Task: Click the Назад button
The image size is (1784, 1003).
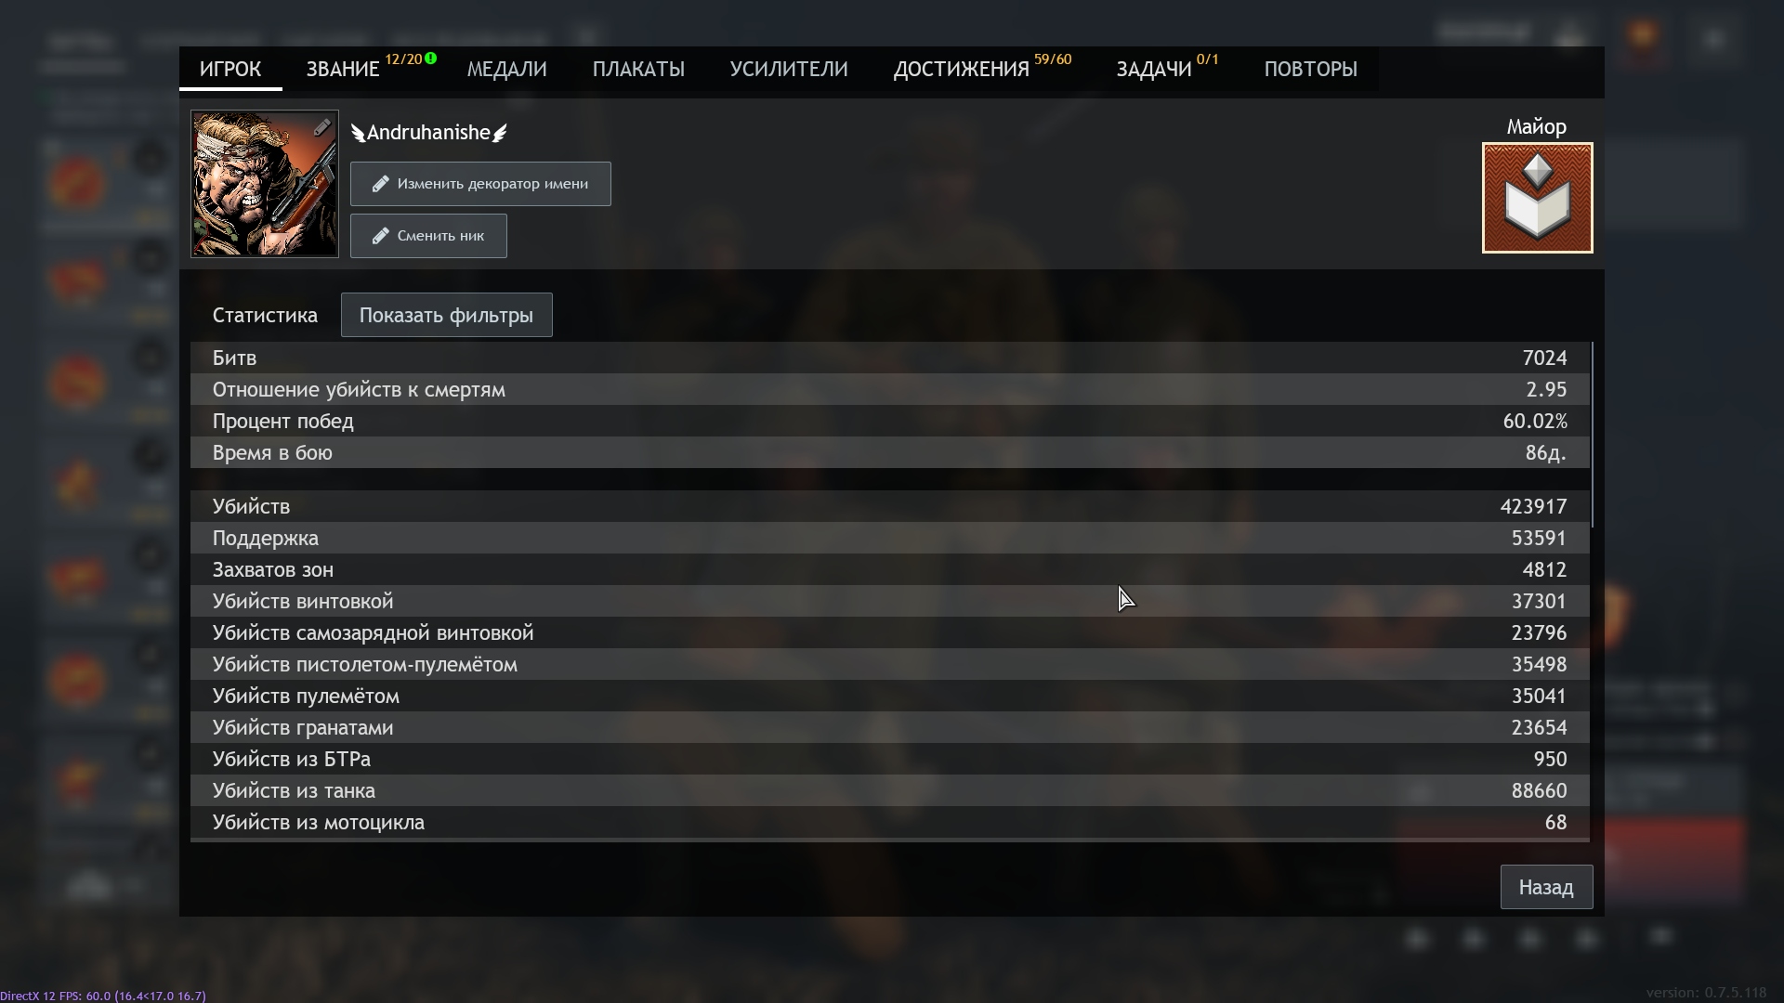Action: tap(1546, 887)
